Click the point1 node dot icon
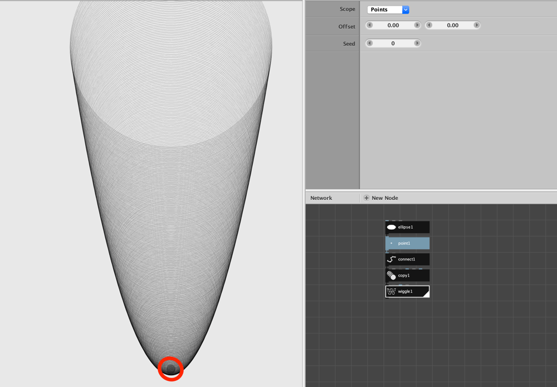557x387 pixels. [392, 243]
